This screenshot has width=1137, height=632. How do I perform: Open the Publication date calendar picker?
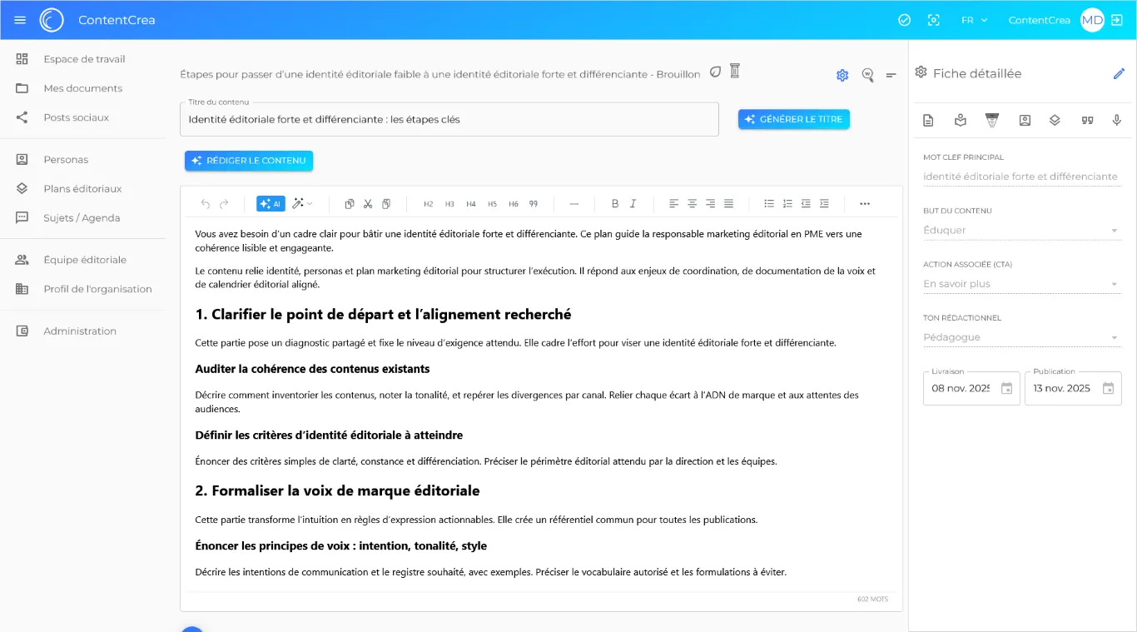[x=1108, y=388]
